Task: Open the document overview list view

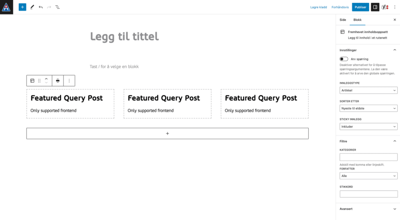Action: (x=57, y=7)
